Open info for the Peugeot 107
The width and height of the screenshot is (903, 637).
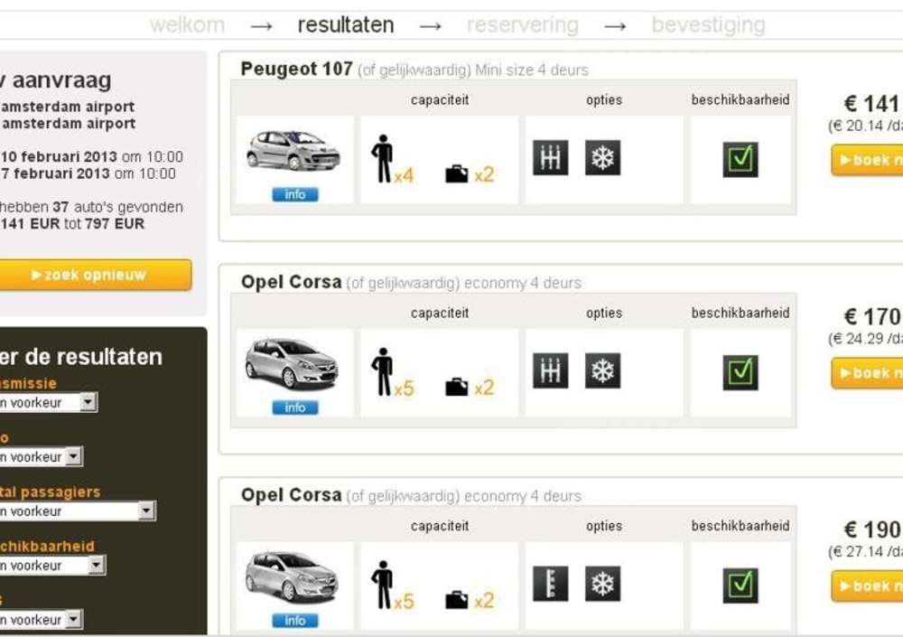tap(295, 194)
